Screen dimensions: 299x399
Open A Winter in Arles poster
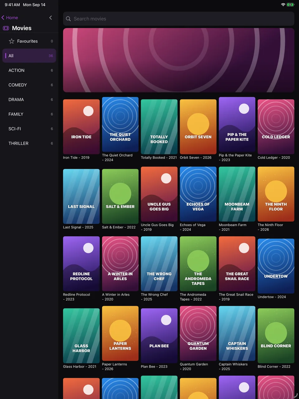pyautogui.click(x=120, y=264)
